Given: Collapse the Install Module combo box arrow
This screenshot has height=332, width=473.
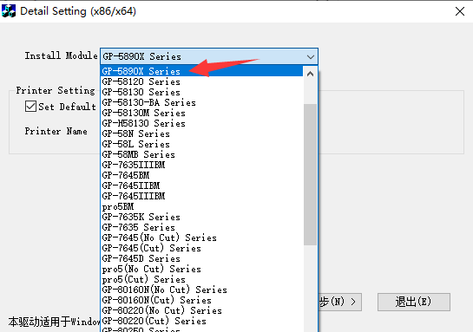Looking at the screenshot, I should [311, 56].
